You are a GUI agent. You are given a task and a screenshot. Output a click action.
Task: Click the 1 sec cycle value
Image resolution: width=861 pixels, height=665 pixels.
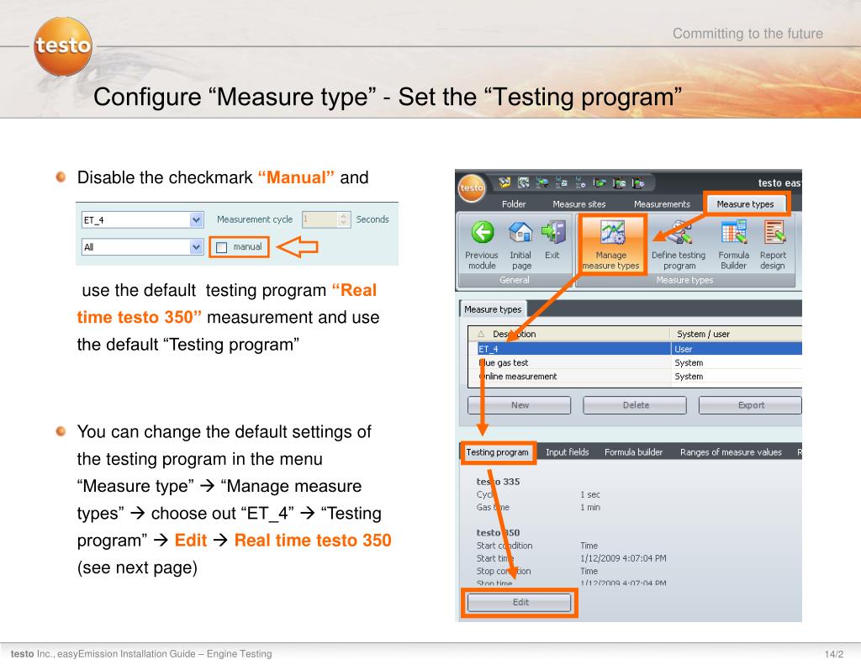[x=590, y=495]
